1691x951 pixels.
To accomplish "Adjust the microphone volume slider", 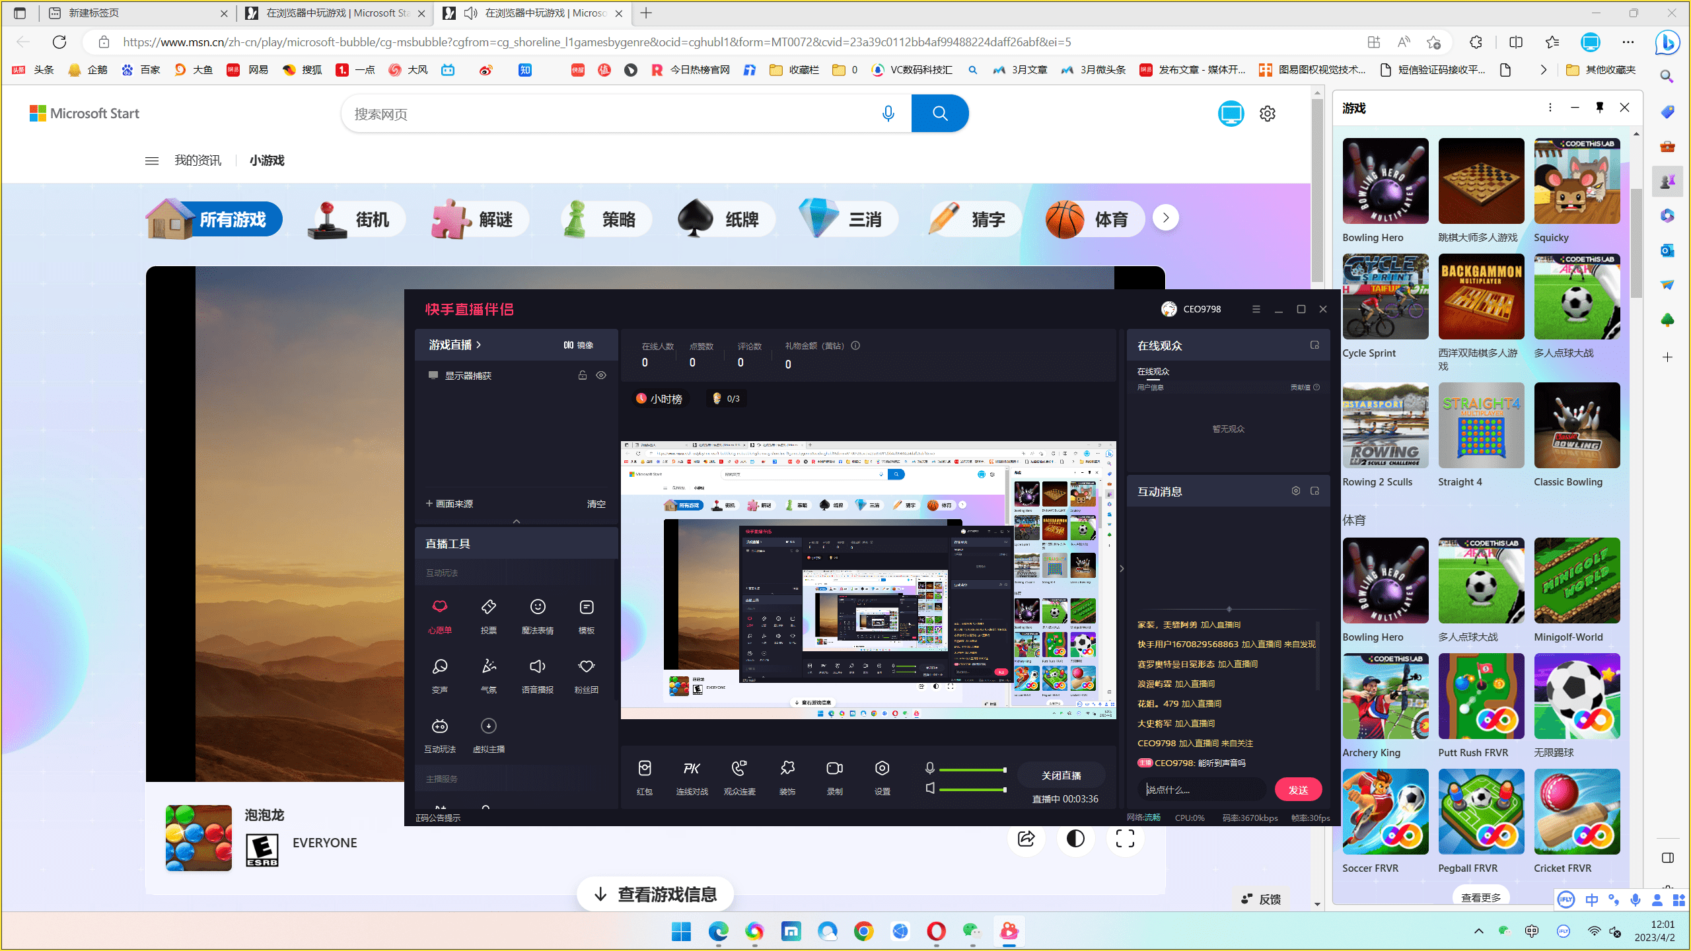I will [972, 770].
